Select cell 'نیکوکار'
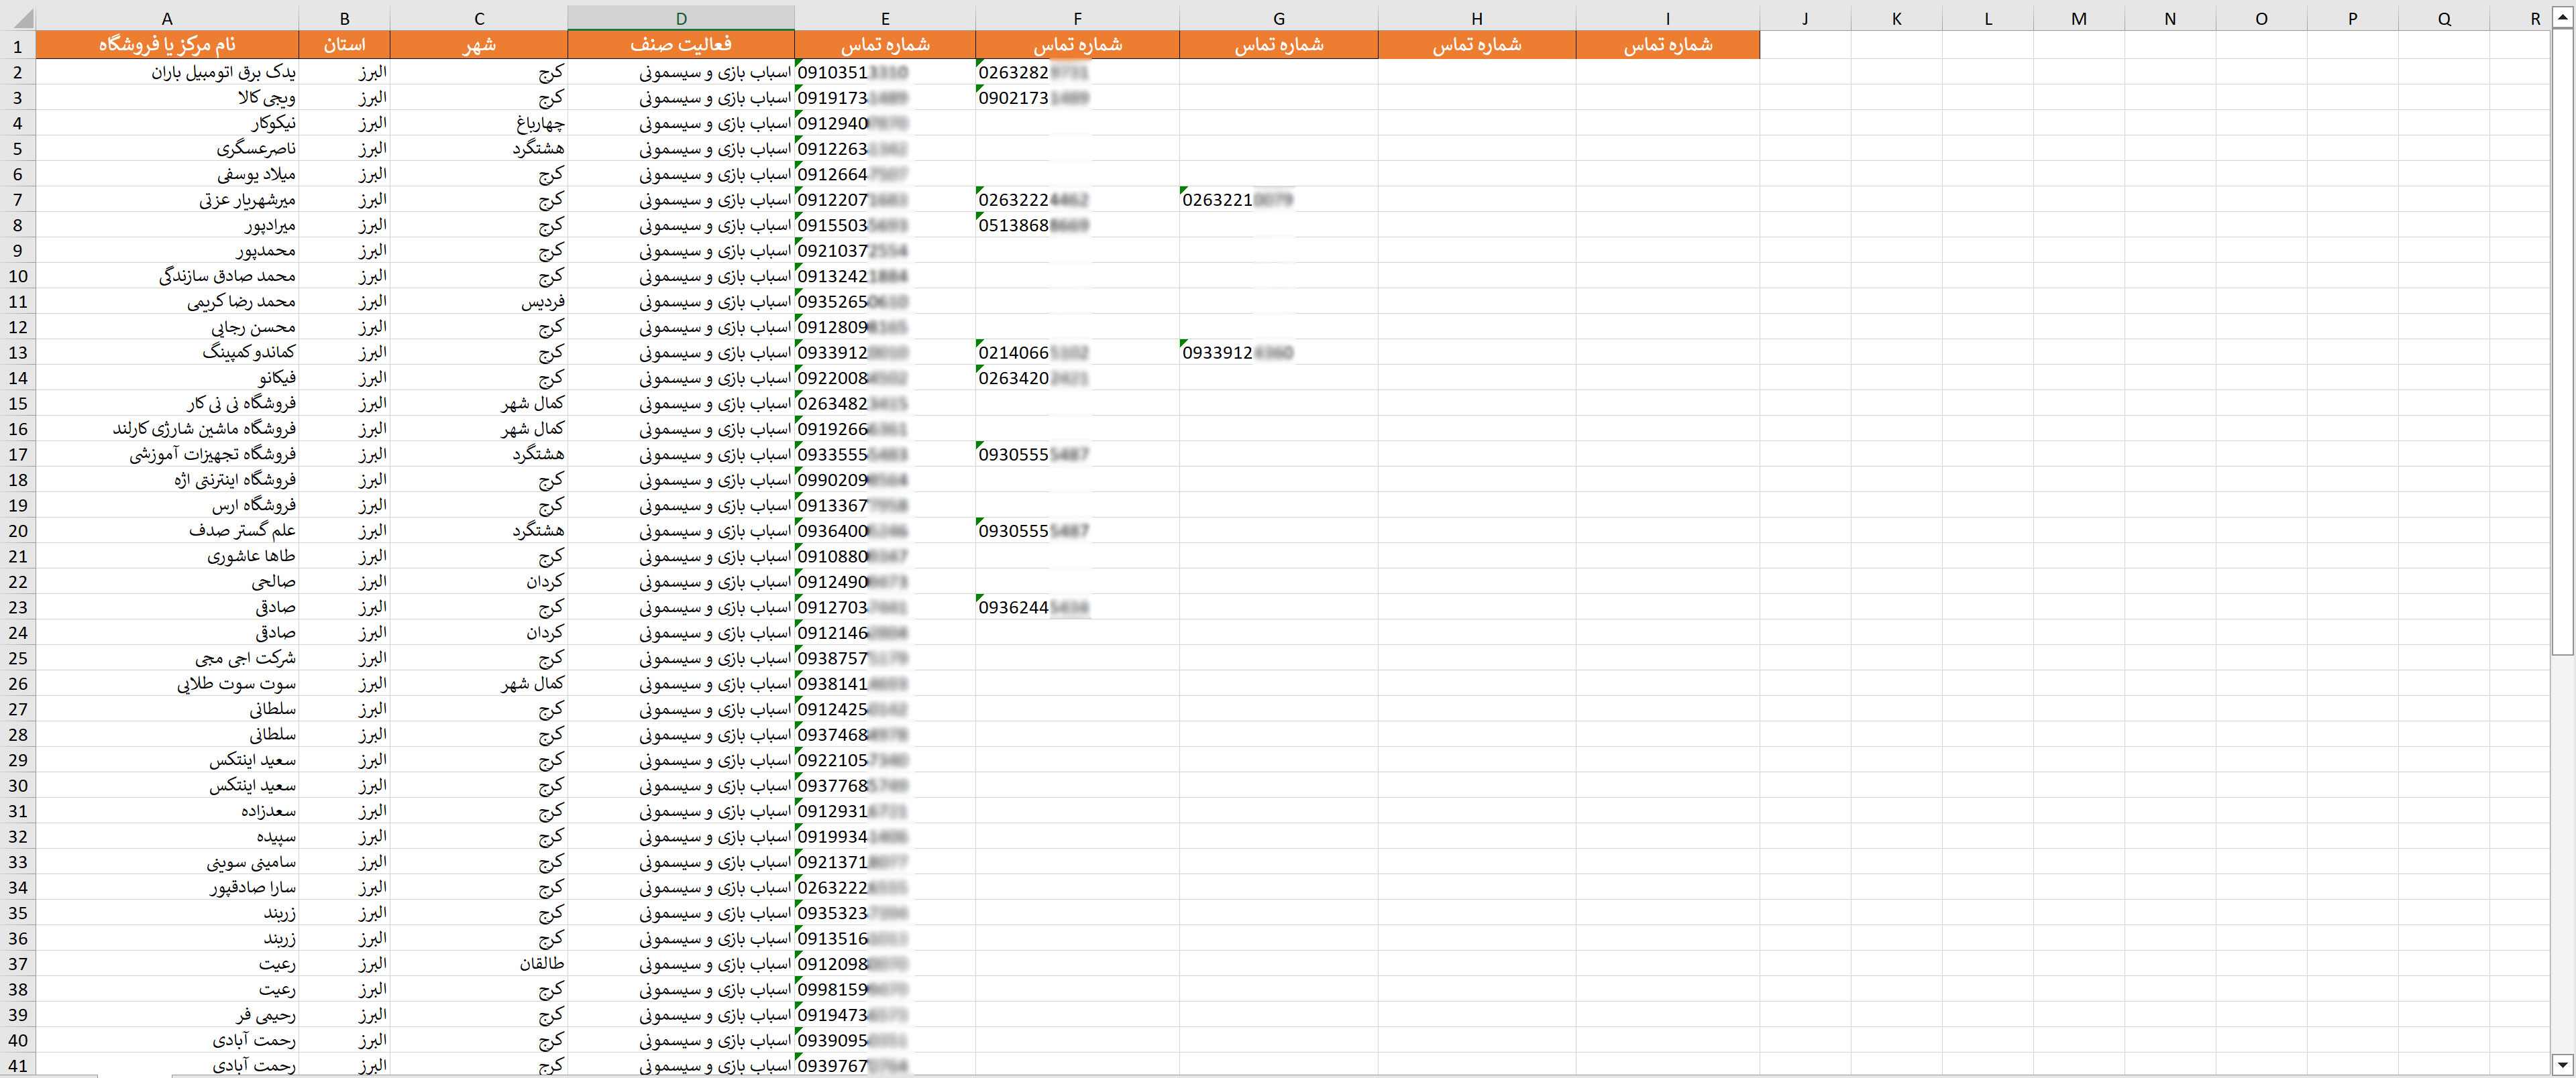2576x1078 pixels. [167, 123]
